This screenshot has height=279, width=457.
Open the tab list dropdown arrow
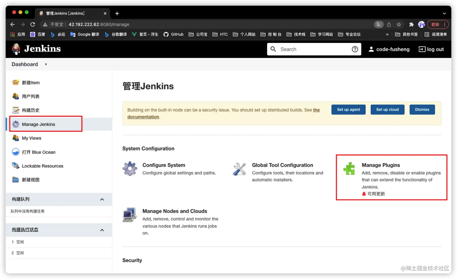(x=444, y=13)
